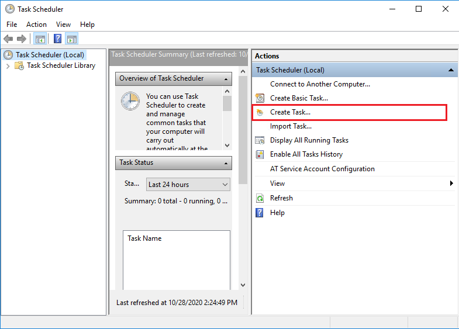
Task: Click the Forward arrow toolbar icon
Action: pos(22,39)
